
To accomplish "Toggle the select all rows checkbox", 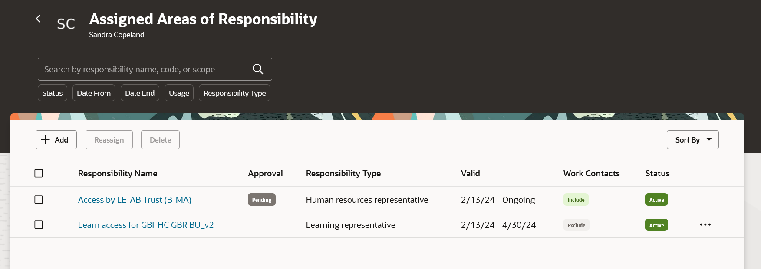I will (39, 173).
